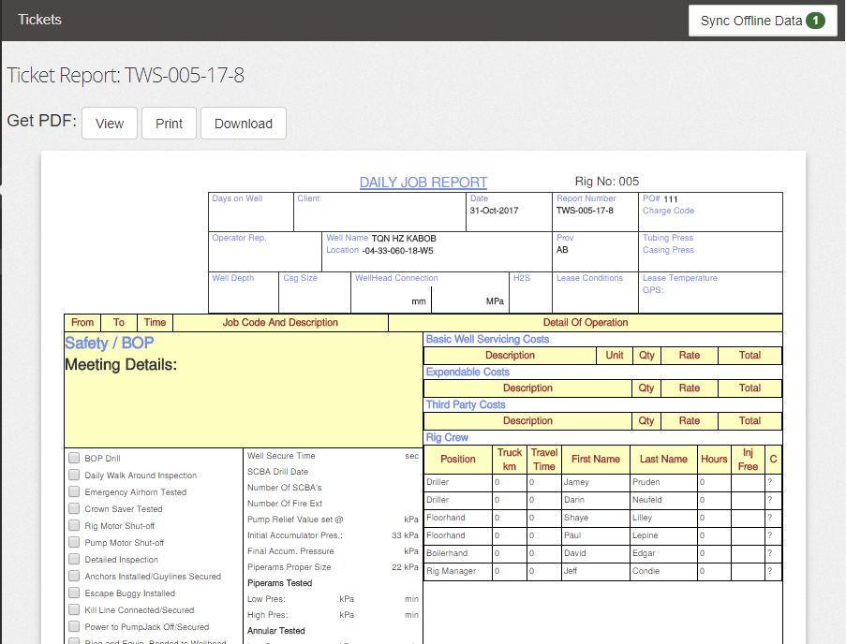This screenshot has height=644, width=846.
Task: Enable Kill Line Connected/Secured checkbox
Action: point(74,609)
